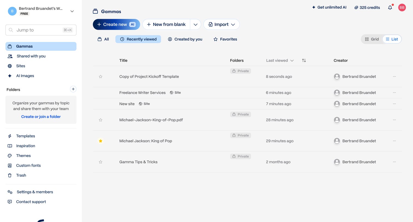Favorite the Copy of Project Kickoff Template star
This screenshot has width=413, height=222.
(x=101, y=77)
